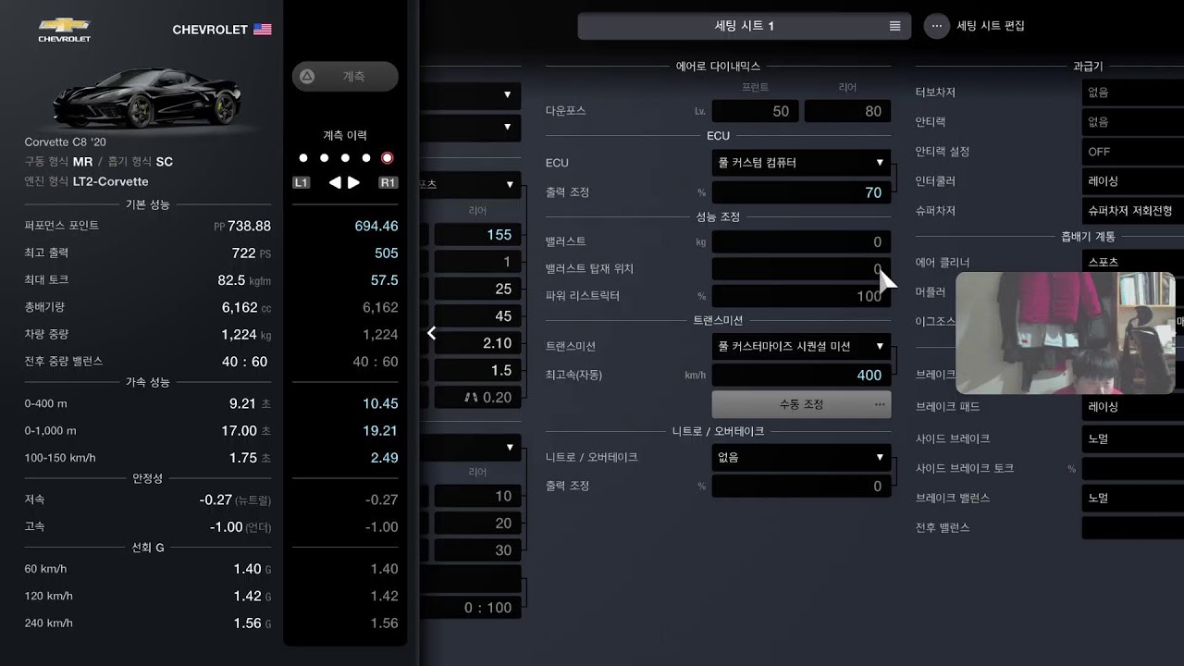Open 세팅 시트 편집 sheet editing
The width and height of the screenshot is (1184, 666).
(x=991, y=26)
